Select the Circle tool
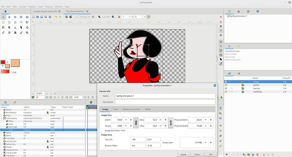This screenshot has height=157, width=292. pos(3,22)
